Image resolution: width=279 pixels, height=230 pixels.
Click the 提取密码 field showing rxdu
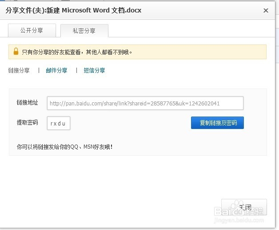tap(59, 123)
